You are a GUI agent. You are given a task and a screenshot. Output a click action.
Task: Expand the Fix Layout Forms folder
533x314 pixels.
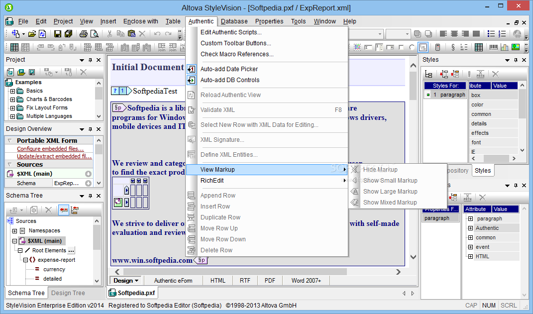point(12,108)
